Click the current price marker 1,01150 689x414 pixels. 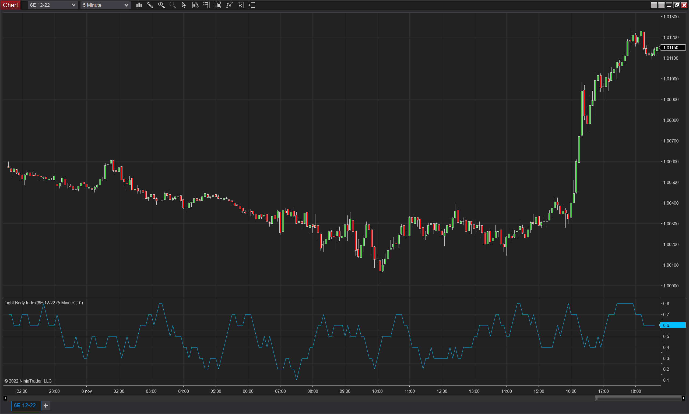pyautogui.click(x=673, y=48)
